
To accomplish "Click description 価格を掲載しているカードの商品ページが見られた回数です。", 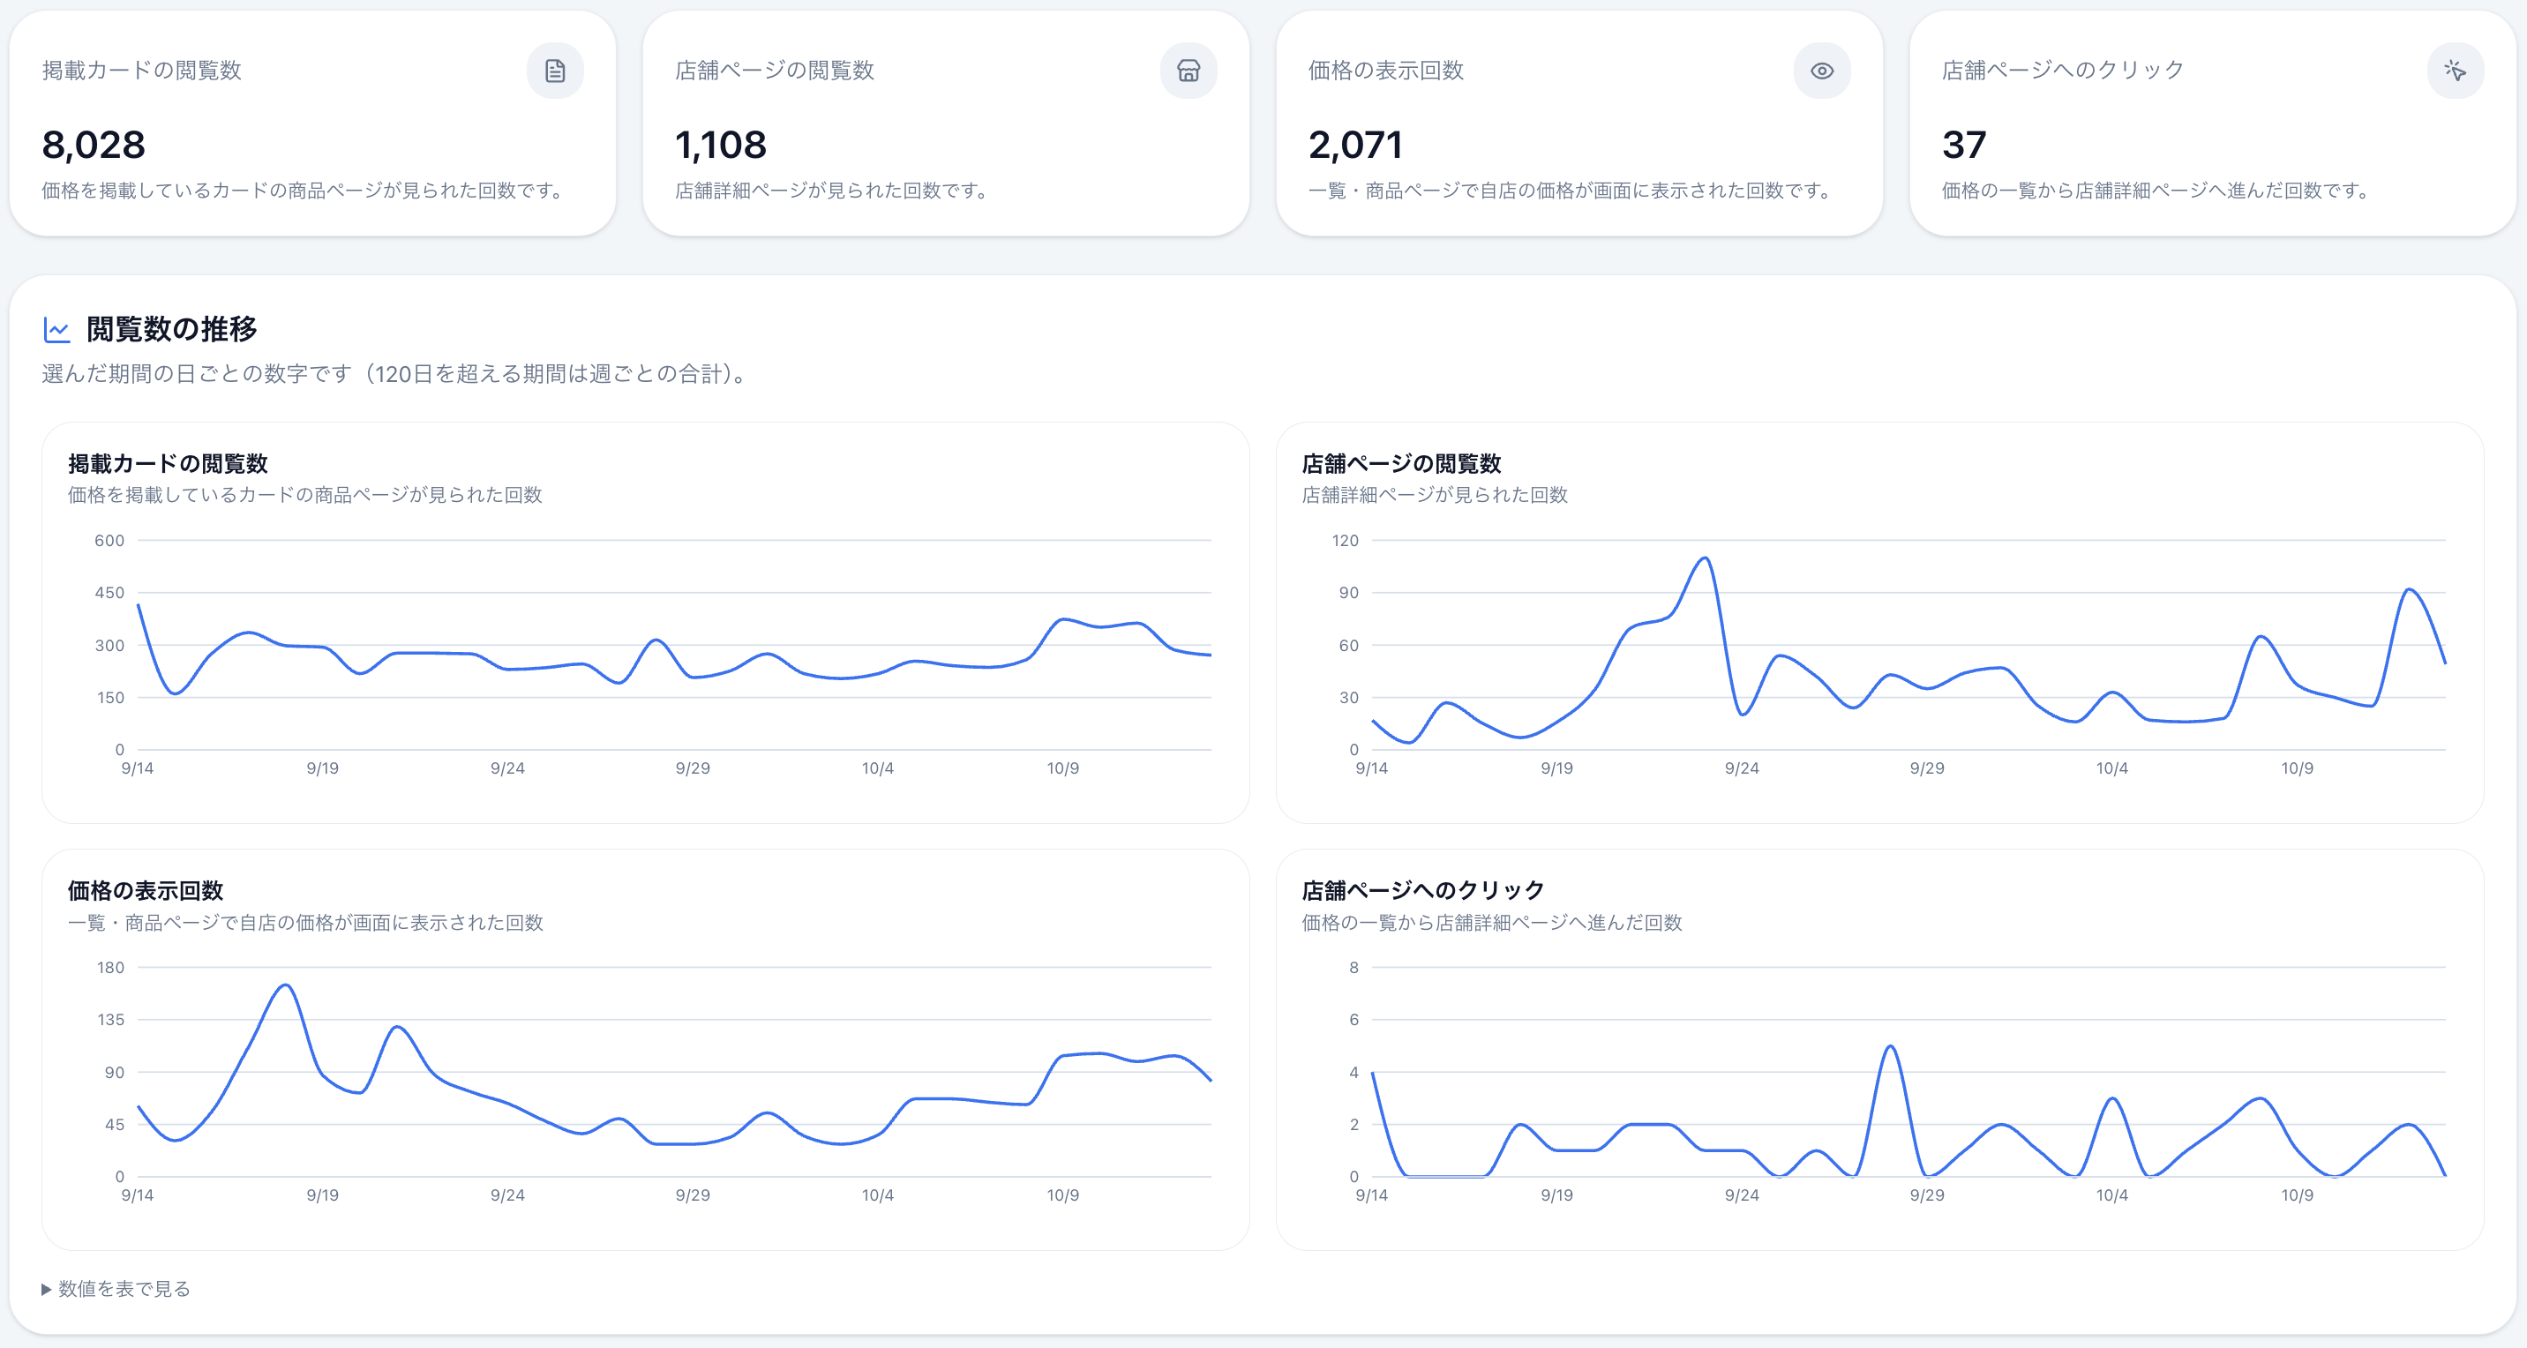I will 305,191.
